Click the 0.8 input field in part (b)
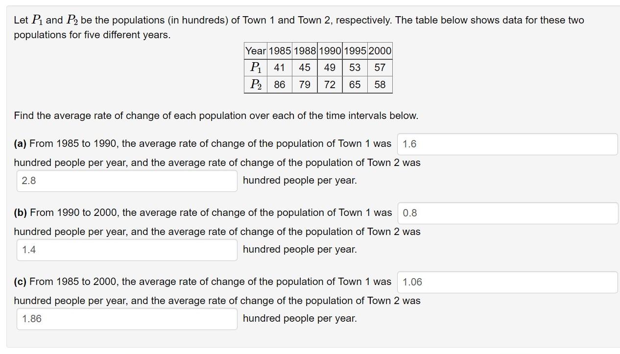 coord(507,213)
